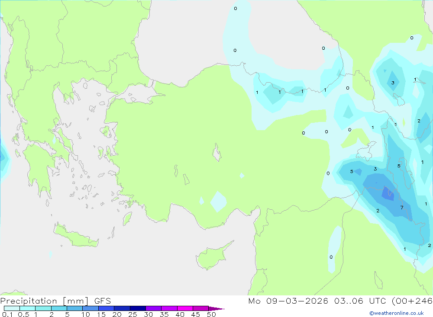Click the 30–35 mm purple legend swatch

[153, 308]
